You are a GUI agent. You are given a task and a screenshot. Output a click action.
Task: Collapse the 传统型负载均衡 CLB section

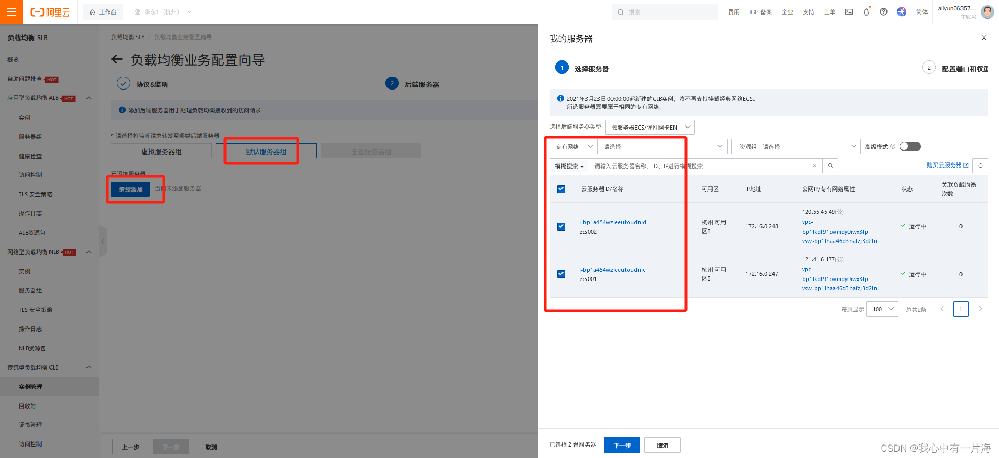coord(89,367)
